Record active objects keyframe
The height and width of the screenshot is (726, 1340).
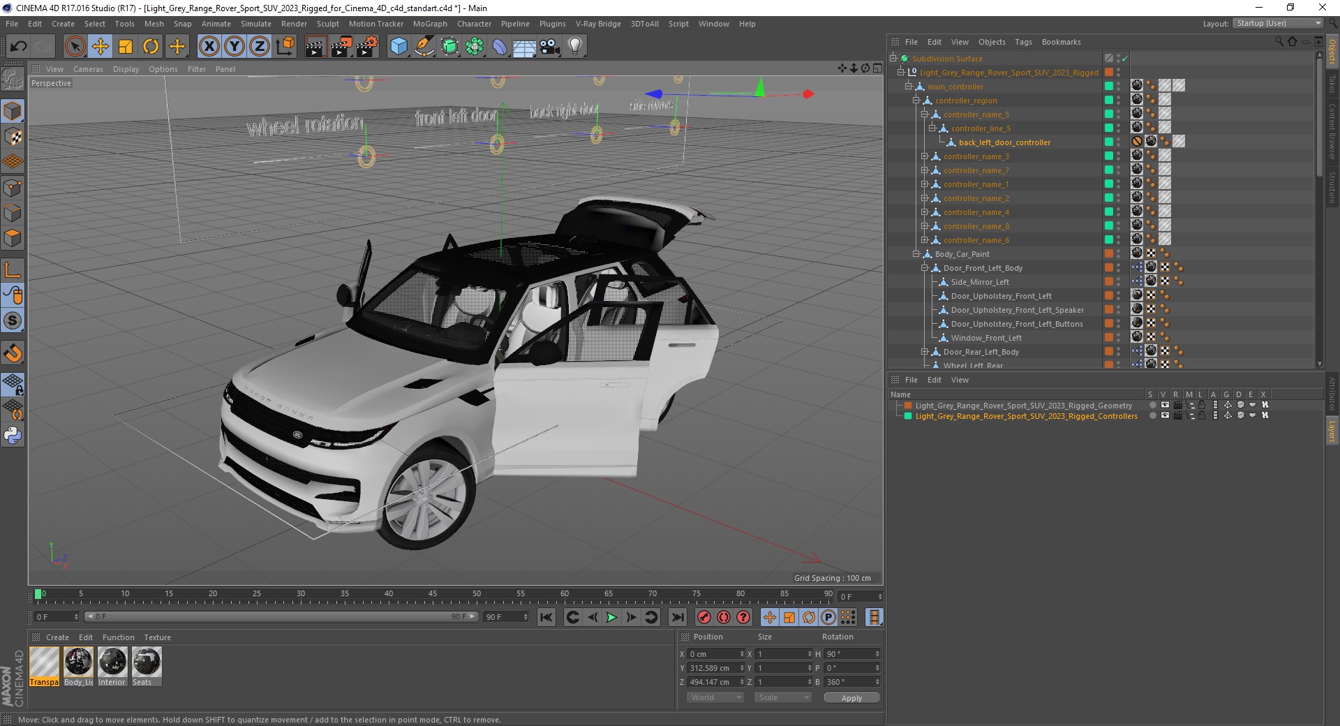[703, 617]
